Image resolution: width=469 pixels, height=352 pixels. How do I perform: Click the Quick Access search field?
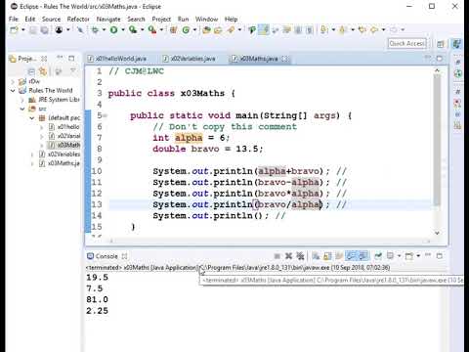[407, 44]
